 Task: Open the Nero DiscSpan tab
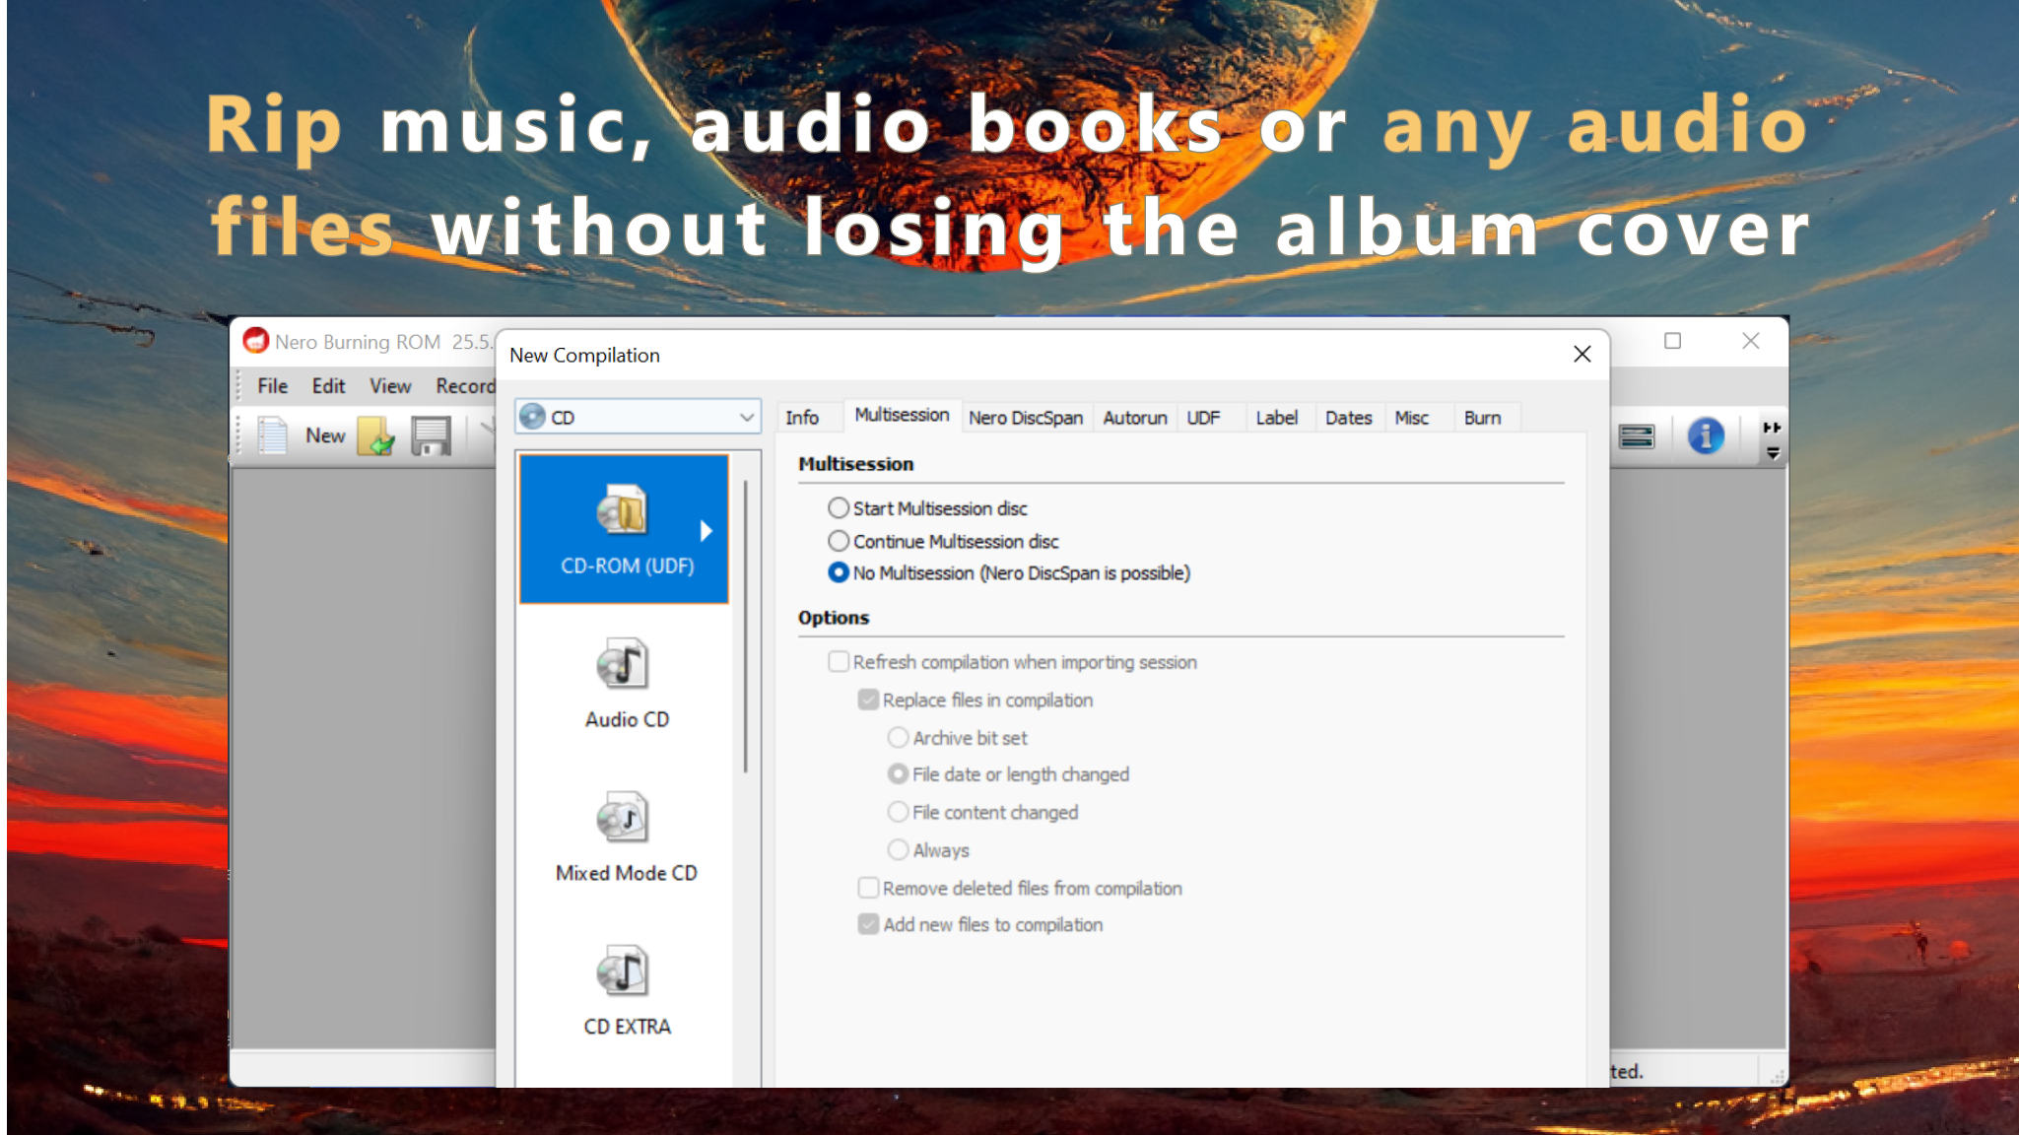tap(1025, 418)
